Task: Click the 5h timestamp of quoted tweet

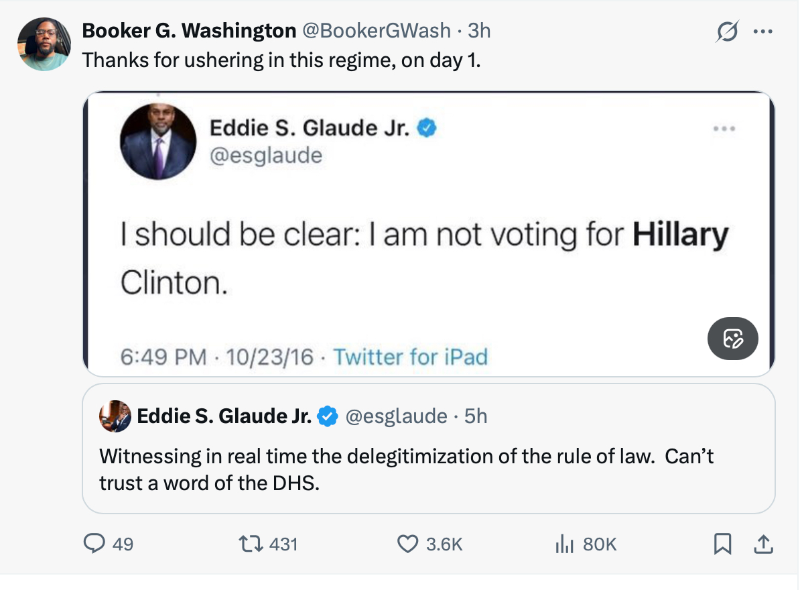Action: click(x=476, y=416)
